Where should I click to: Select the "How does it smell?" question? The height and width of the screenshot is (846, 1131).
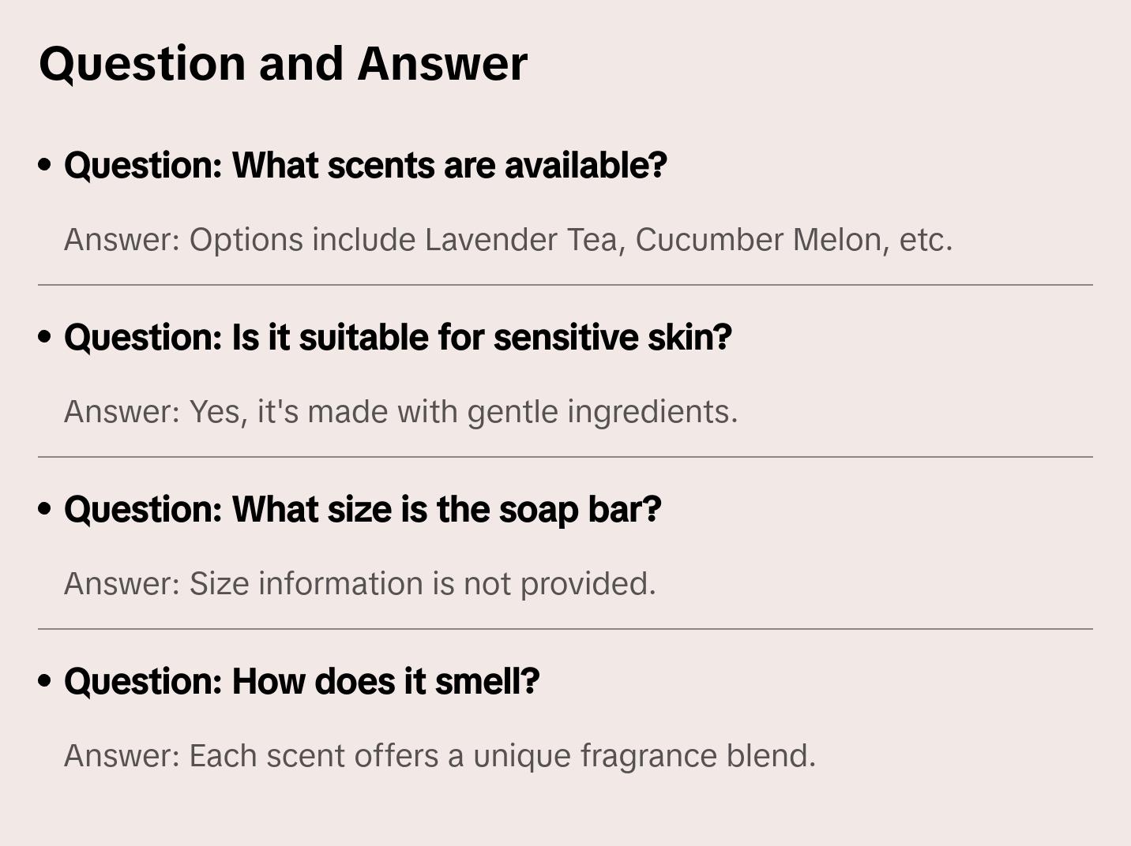(x=302, y=682)
